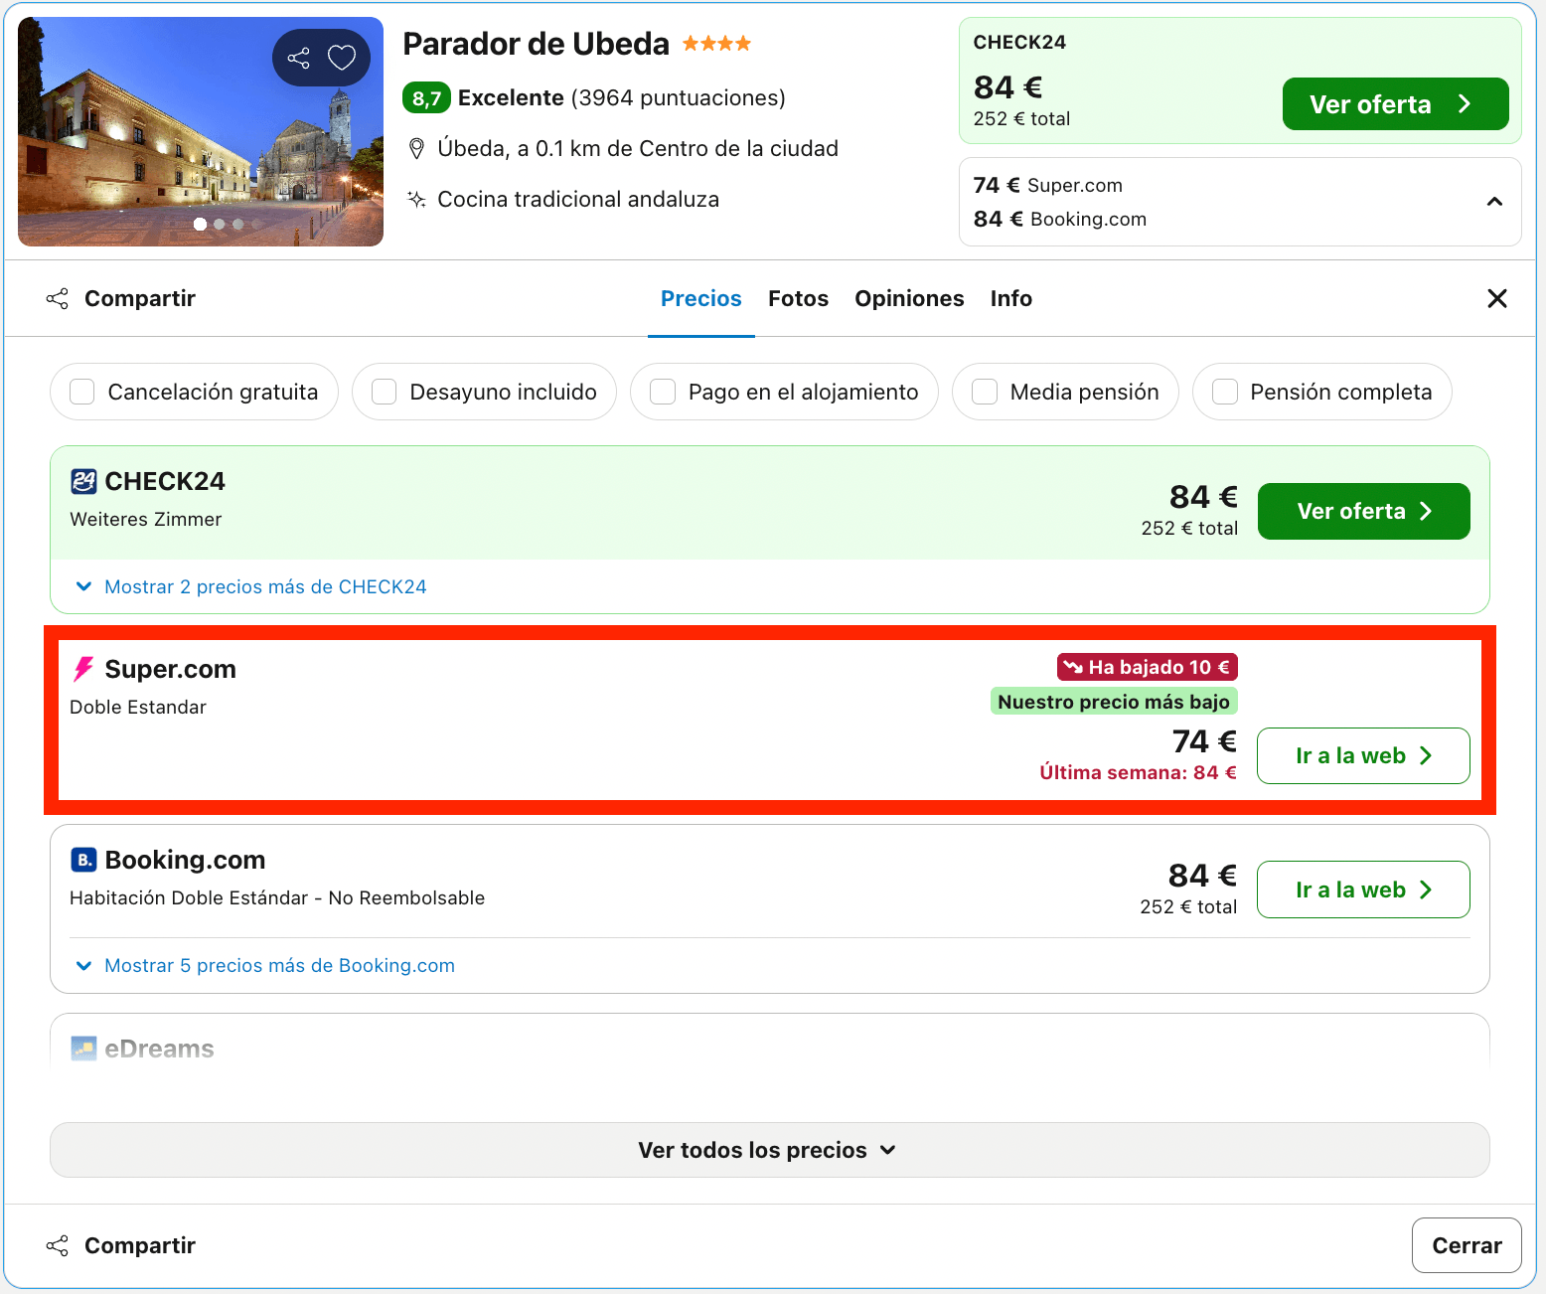Click Ver oferta in CHECK24 list row

pos(1363,511)
